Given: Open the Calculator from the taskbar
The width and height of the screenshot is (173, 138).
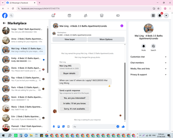Looking at the screenshot, I should [x=21, y=135].
